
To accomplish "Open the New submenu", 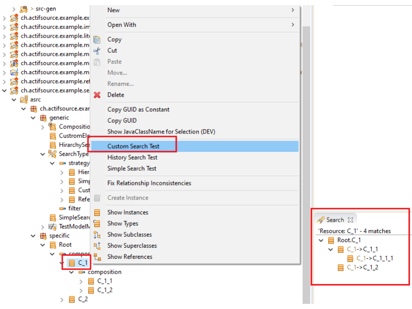I will pyautogui.click(x=113, y=10).
